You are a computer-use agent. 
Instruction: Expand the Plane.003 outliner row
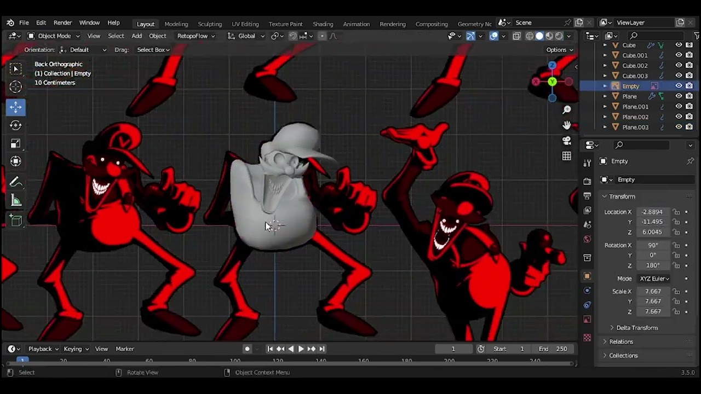(x=605, y=127)
